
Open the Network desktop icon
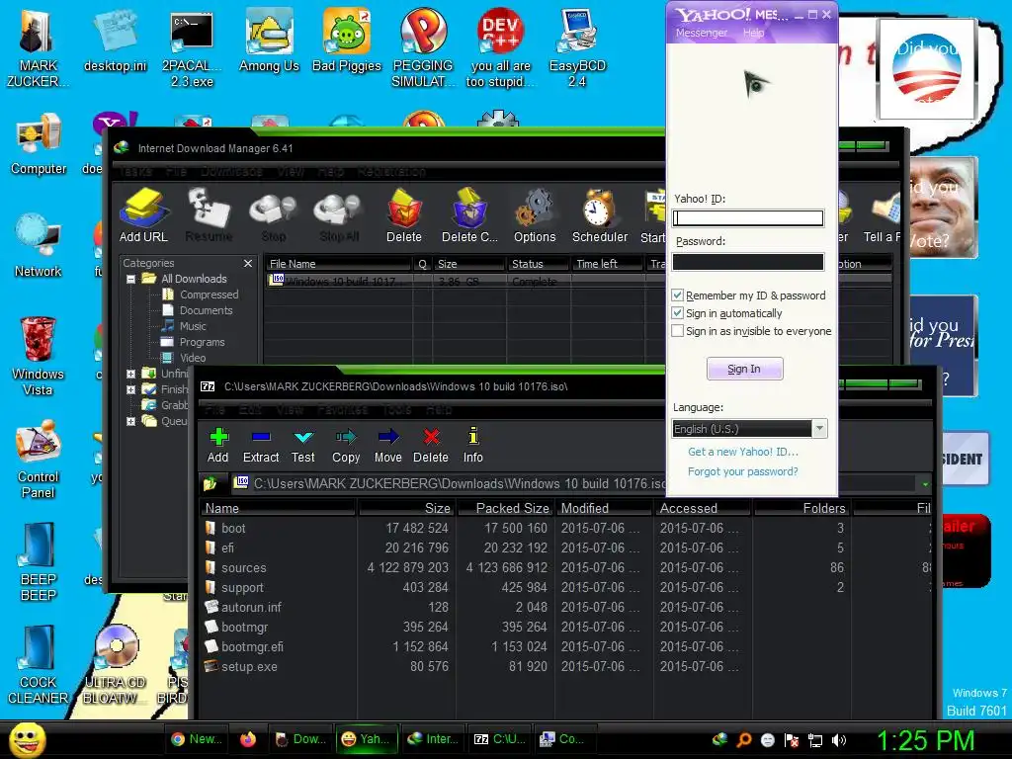39,235
